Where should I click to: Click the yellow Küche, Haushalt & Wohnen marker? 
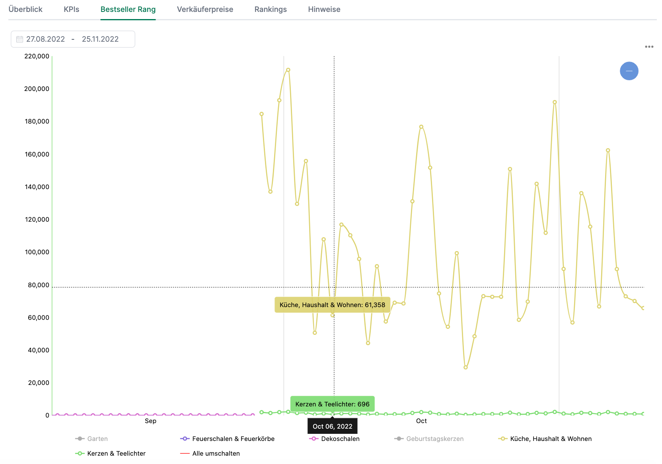click(x=502, y=439)
